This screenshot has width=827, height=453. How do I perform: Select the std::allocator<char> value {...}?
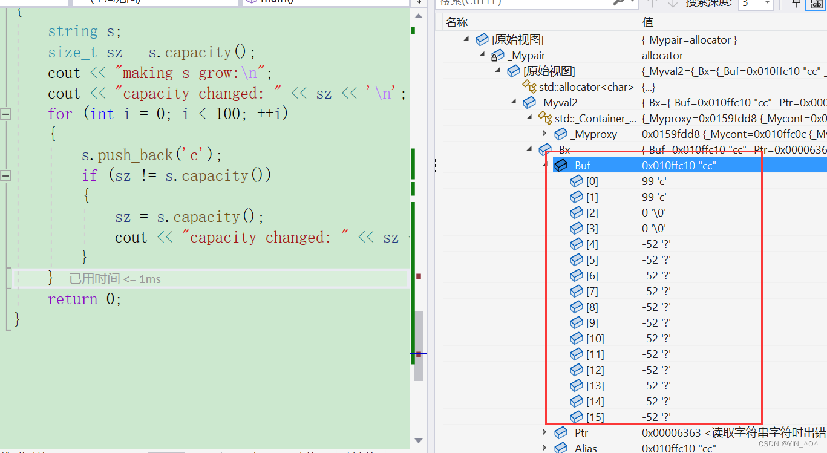click(x=648, y=86)
